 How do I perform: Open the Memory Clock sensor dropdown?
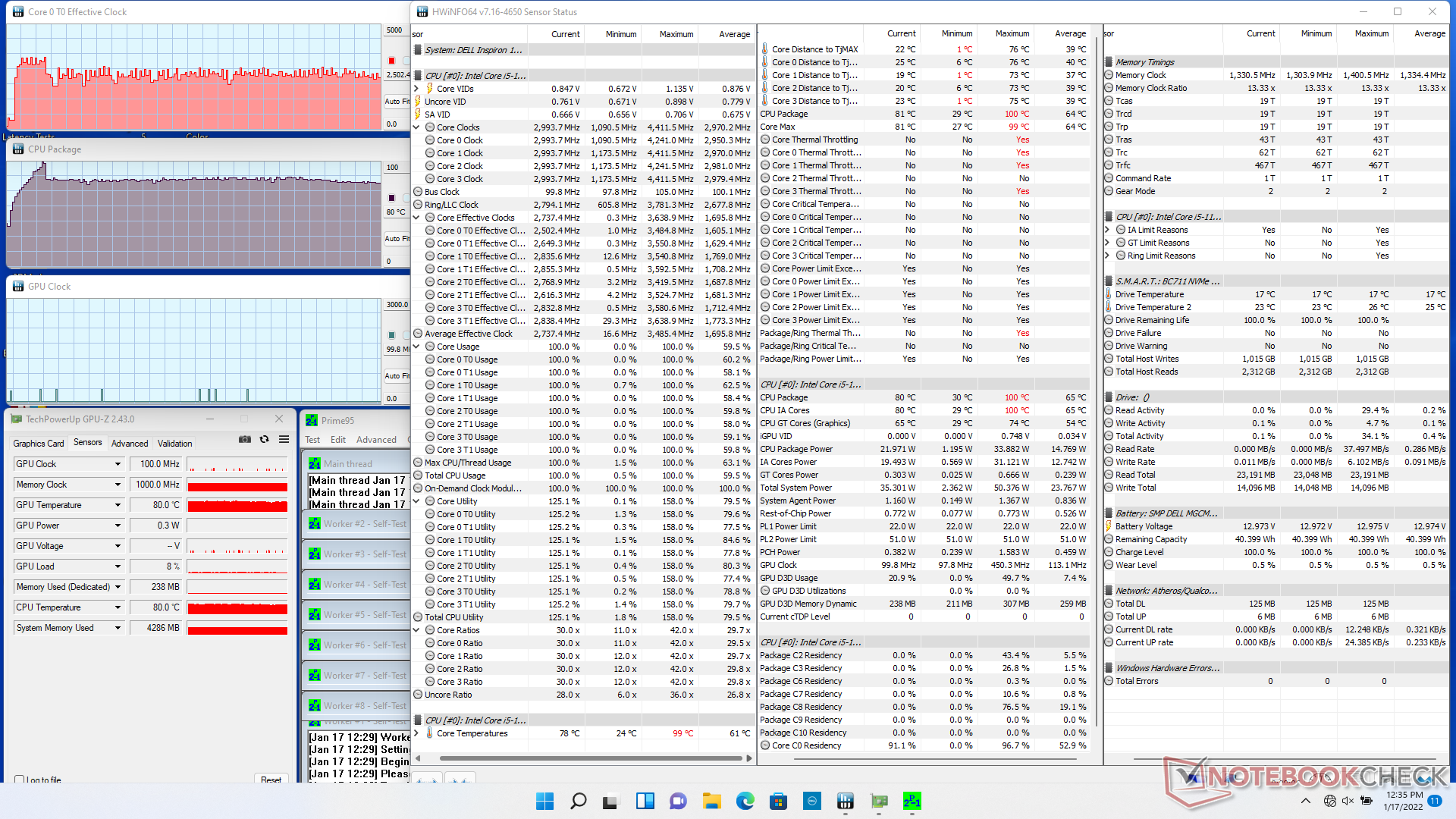pyautogui.click(x=118, y=485)
